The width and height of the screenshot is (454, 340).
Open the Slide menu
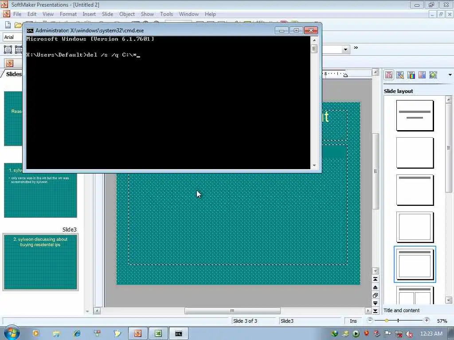click(x=107, y=14)
